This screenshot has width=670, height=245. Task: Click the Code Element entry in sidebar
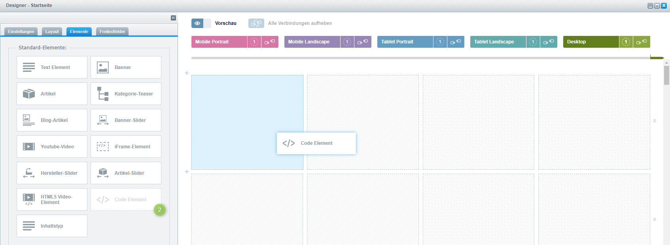126,200
